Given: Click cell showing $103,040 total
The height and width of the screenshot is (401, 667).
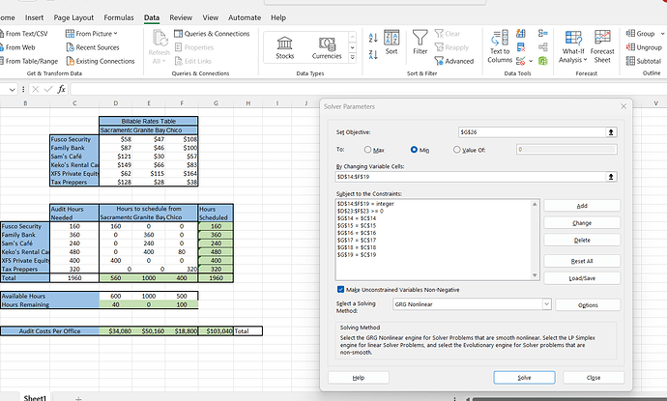Looking at the screenshot, I should click(x=216, y=330).
